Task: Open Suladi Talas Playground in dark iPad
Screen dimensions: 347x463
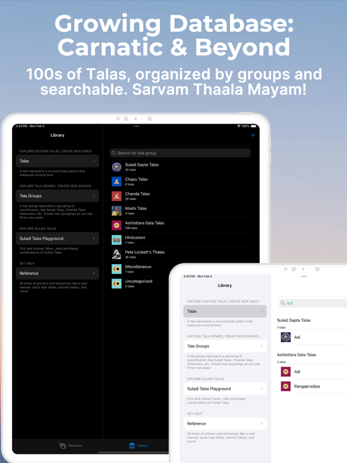Action: (x=57, y=238)
